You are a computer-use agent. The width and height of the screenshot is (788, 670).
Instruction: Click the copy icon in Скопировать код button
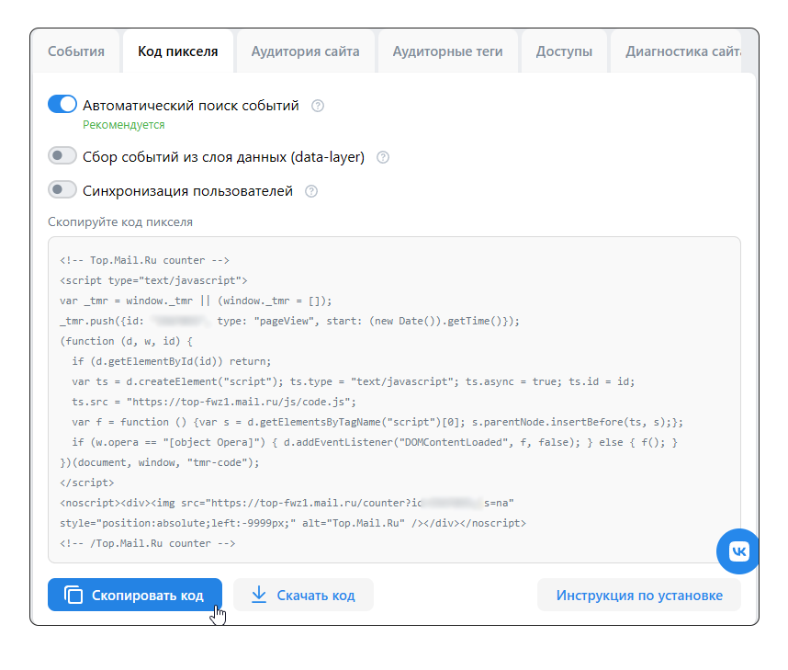point(73,596)
